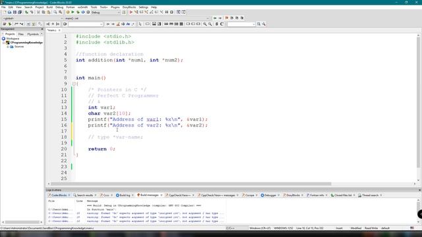The image size is (422, 237).
Task: Click the New file toolbar icon
Action: 5,13
